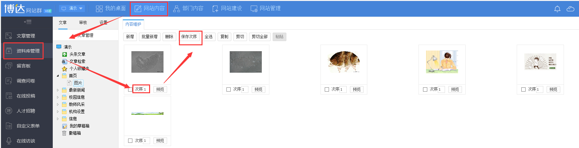579x148 pixels.
Task: Open 留言板 in the sidebar
Action: click(x=23, y=66)
